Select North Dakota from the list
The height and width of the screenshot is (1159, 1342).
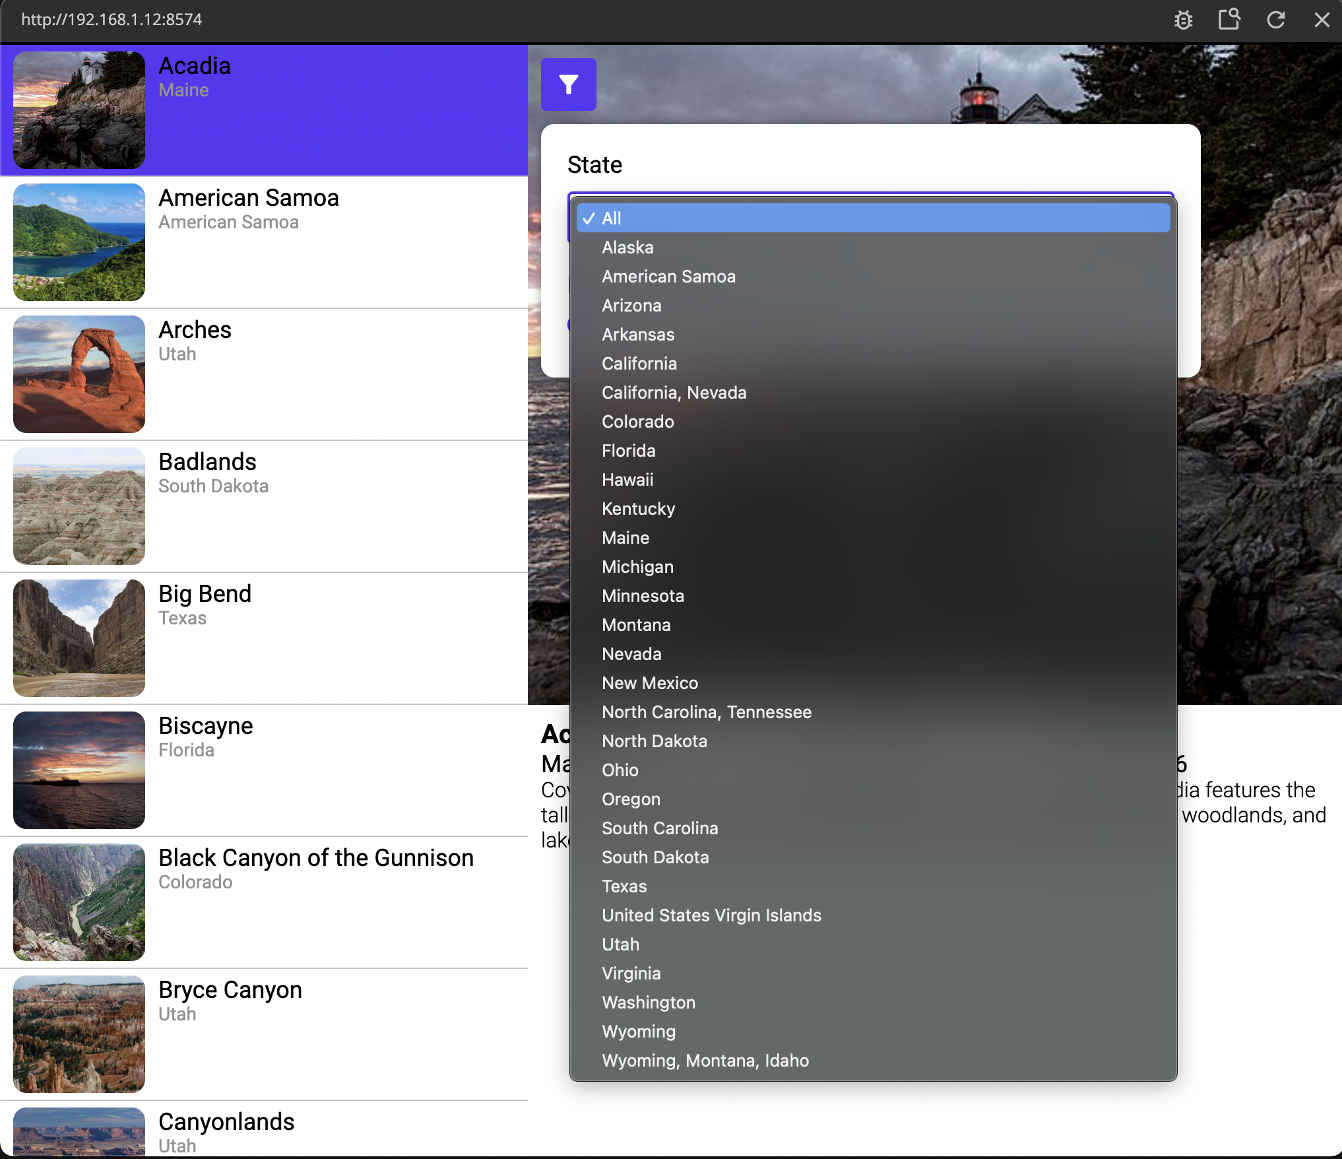pyautogui.click(x=873, y=741)
